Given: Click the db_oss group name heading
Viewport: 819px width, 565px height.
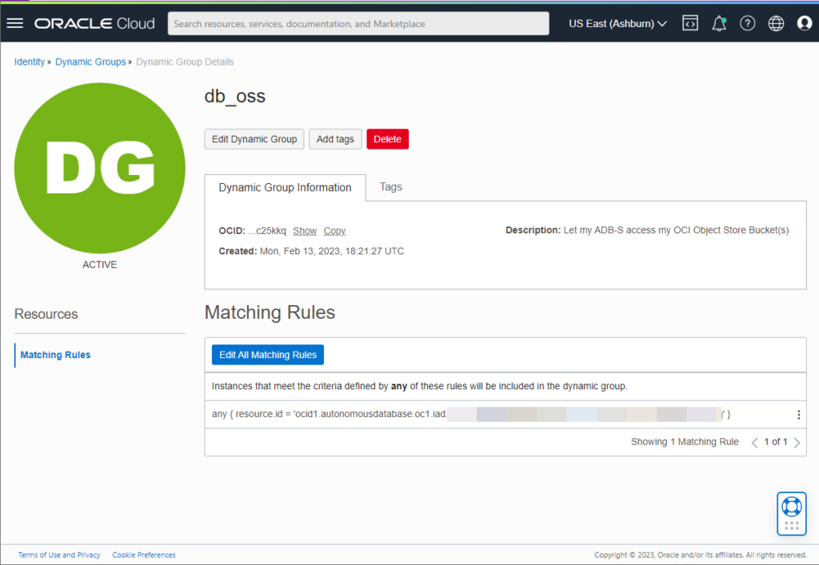Looking at the screenshot, I should click(x=234, y=96).
